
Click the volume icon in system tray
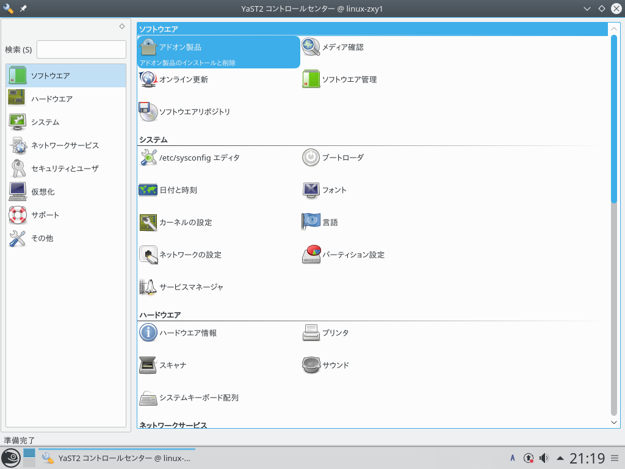[x=544, y=458]
